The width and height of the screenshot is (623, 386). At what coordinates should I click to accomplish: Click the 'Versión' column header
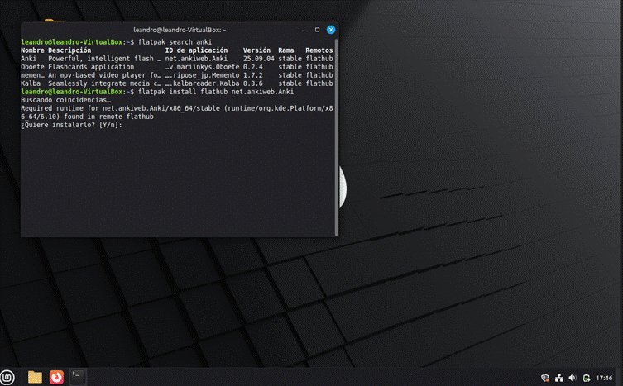[x=256, y=50]
